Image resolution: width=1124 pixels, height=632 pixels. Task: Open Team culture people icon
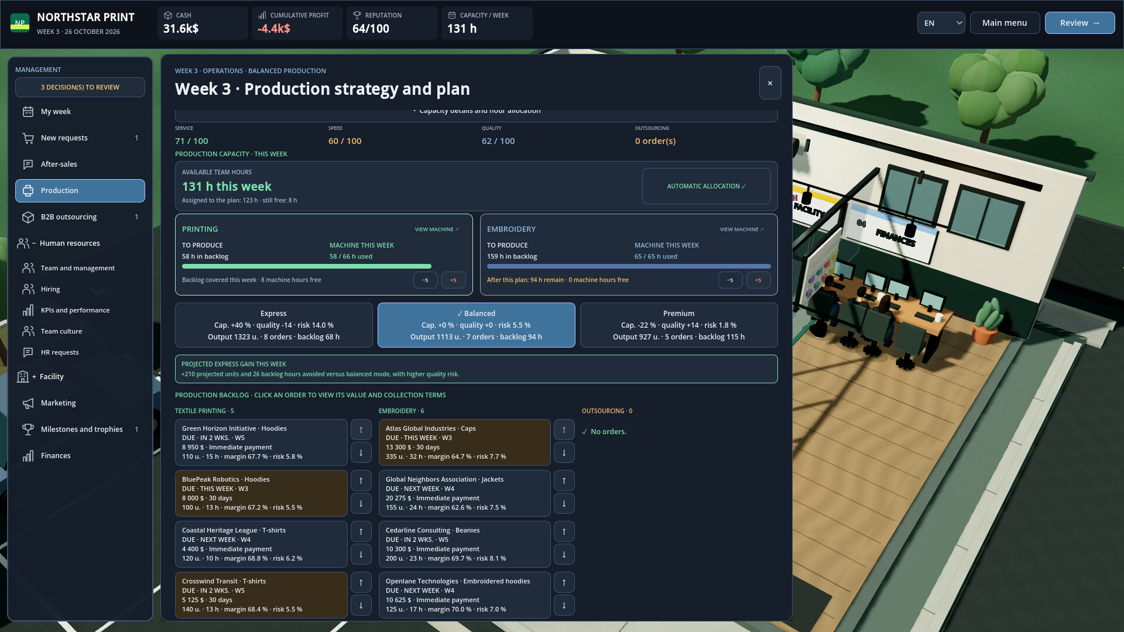point(28,331)
